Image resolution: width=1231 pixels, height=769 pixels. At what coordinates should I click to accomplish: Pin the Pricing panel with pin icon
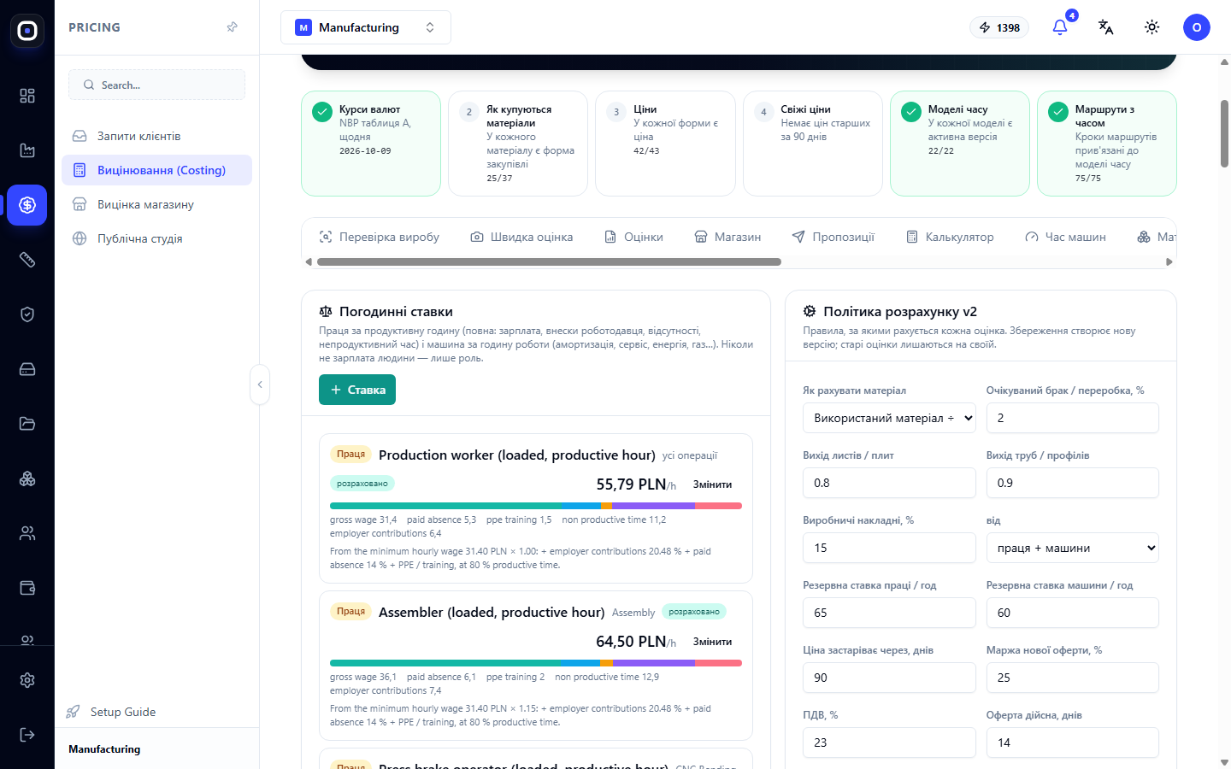232,27
